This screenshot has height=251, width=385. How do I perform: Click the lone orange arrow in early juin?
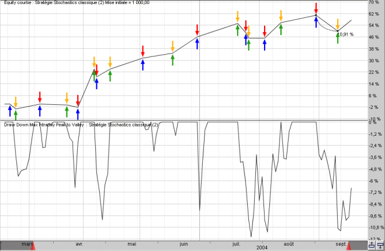point(173,45)
